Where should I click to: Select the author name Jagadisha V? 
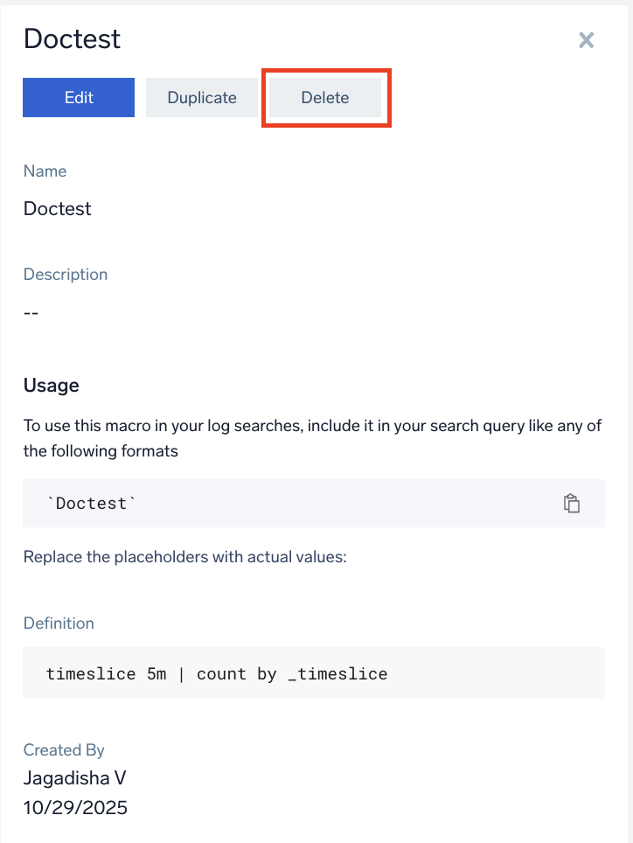pos(74,778)
